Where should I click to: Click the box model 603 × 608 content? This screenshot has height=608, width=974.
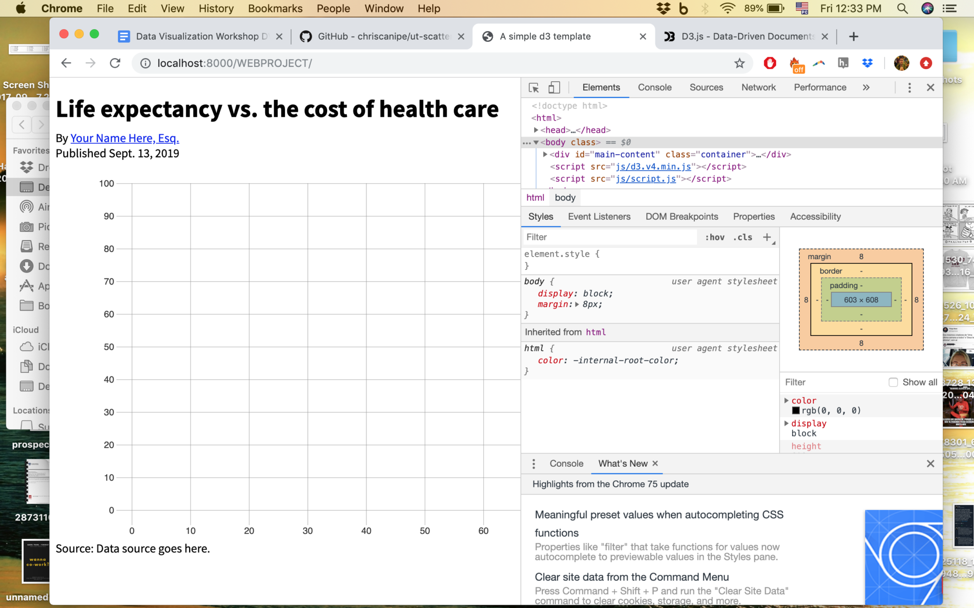tap(861, 300)
